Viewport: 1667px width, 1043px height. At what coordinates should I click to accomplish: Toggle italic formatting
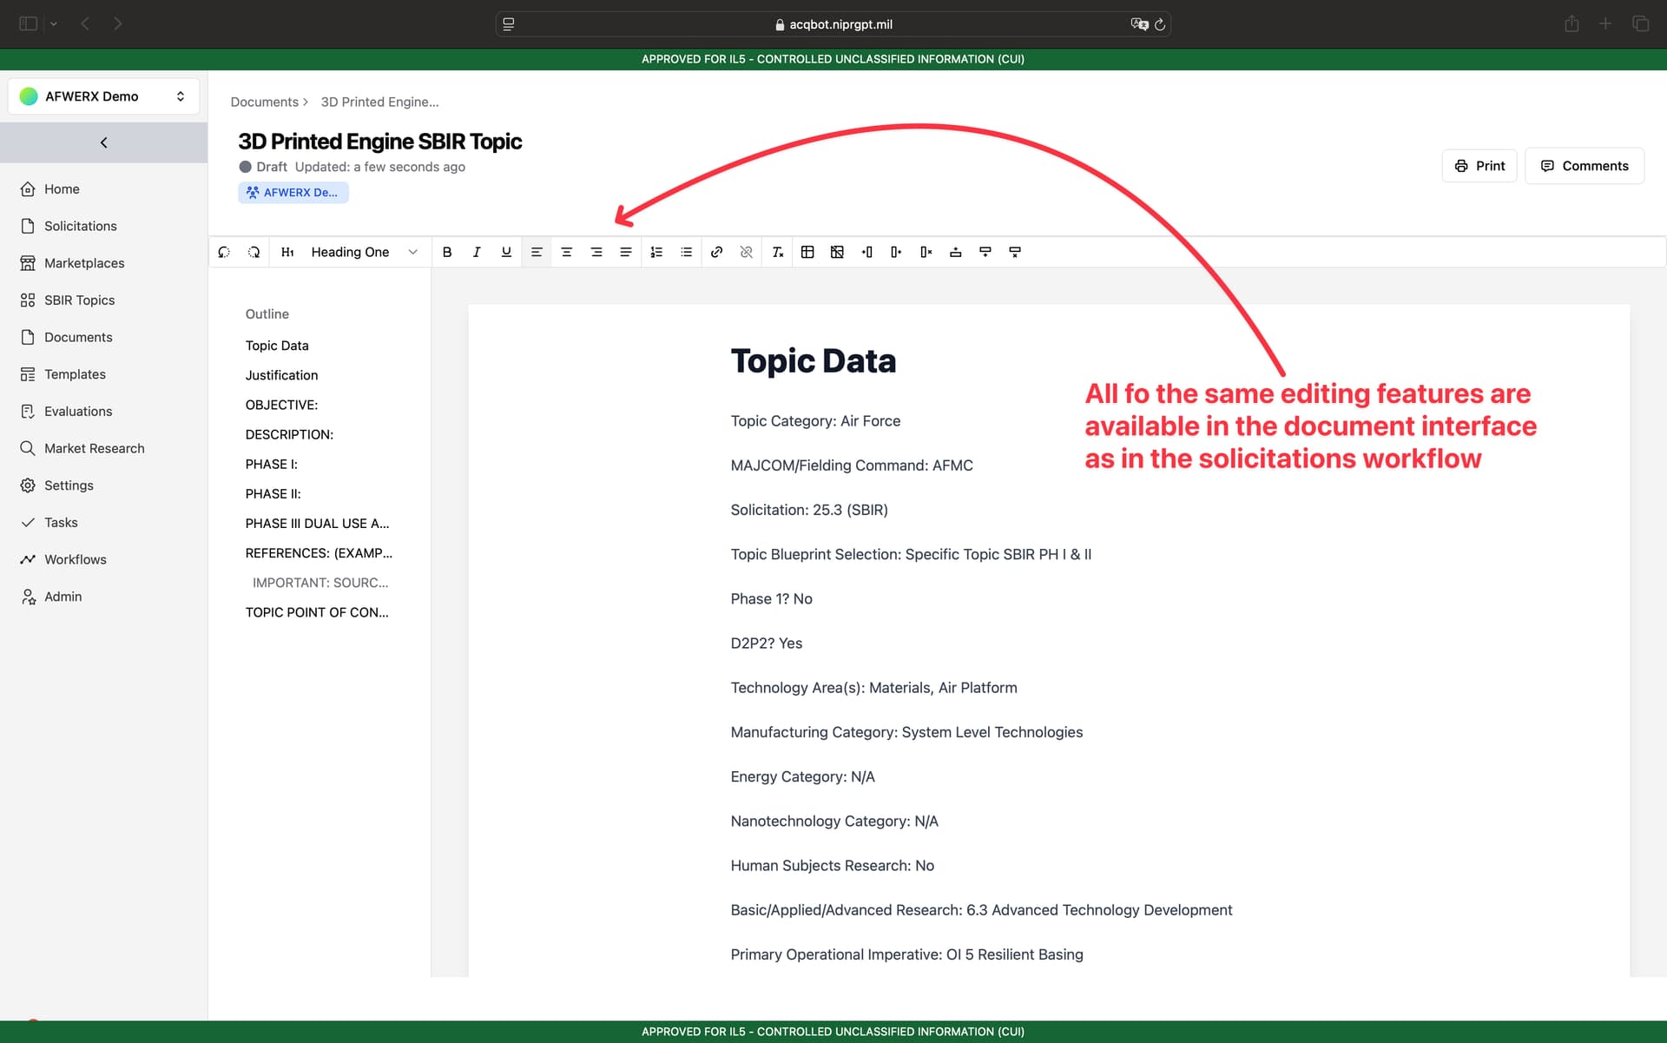pos(477,252)
